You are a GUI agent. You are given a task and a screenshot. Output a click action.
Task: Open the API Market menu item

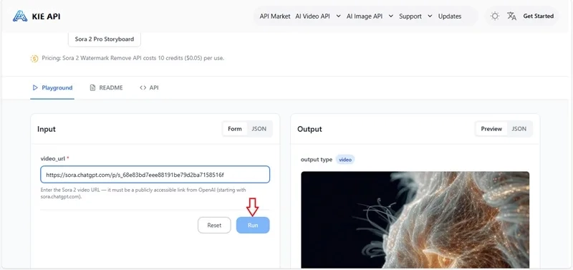pos(275,16)
